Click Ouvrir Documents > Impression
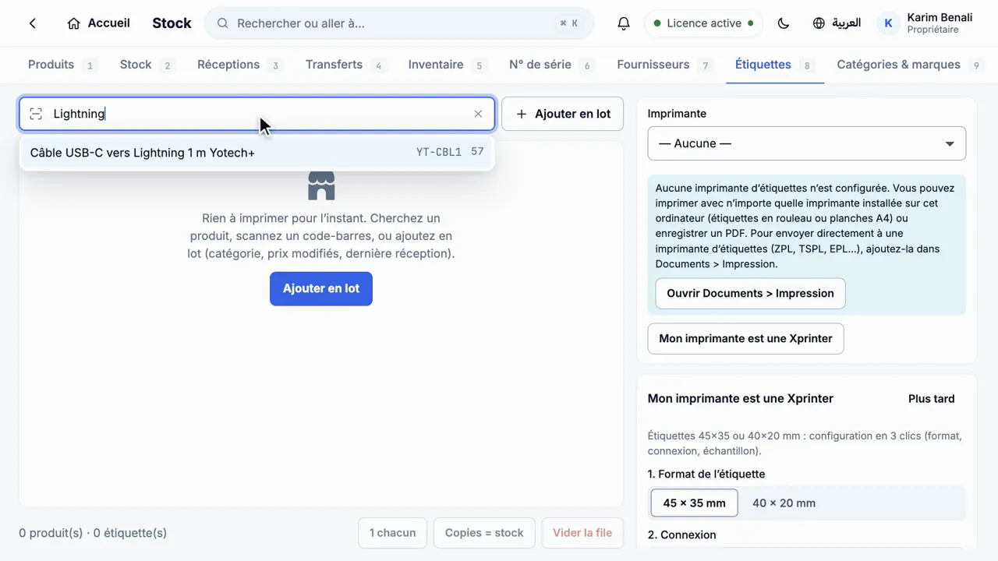The width and height of the screenshot is (998, 561). tap(750, 293)
